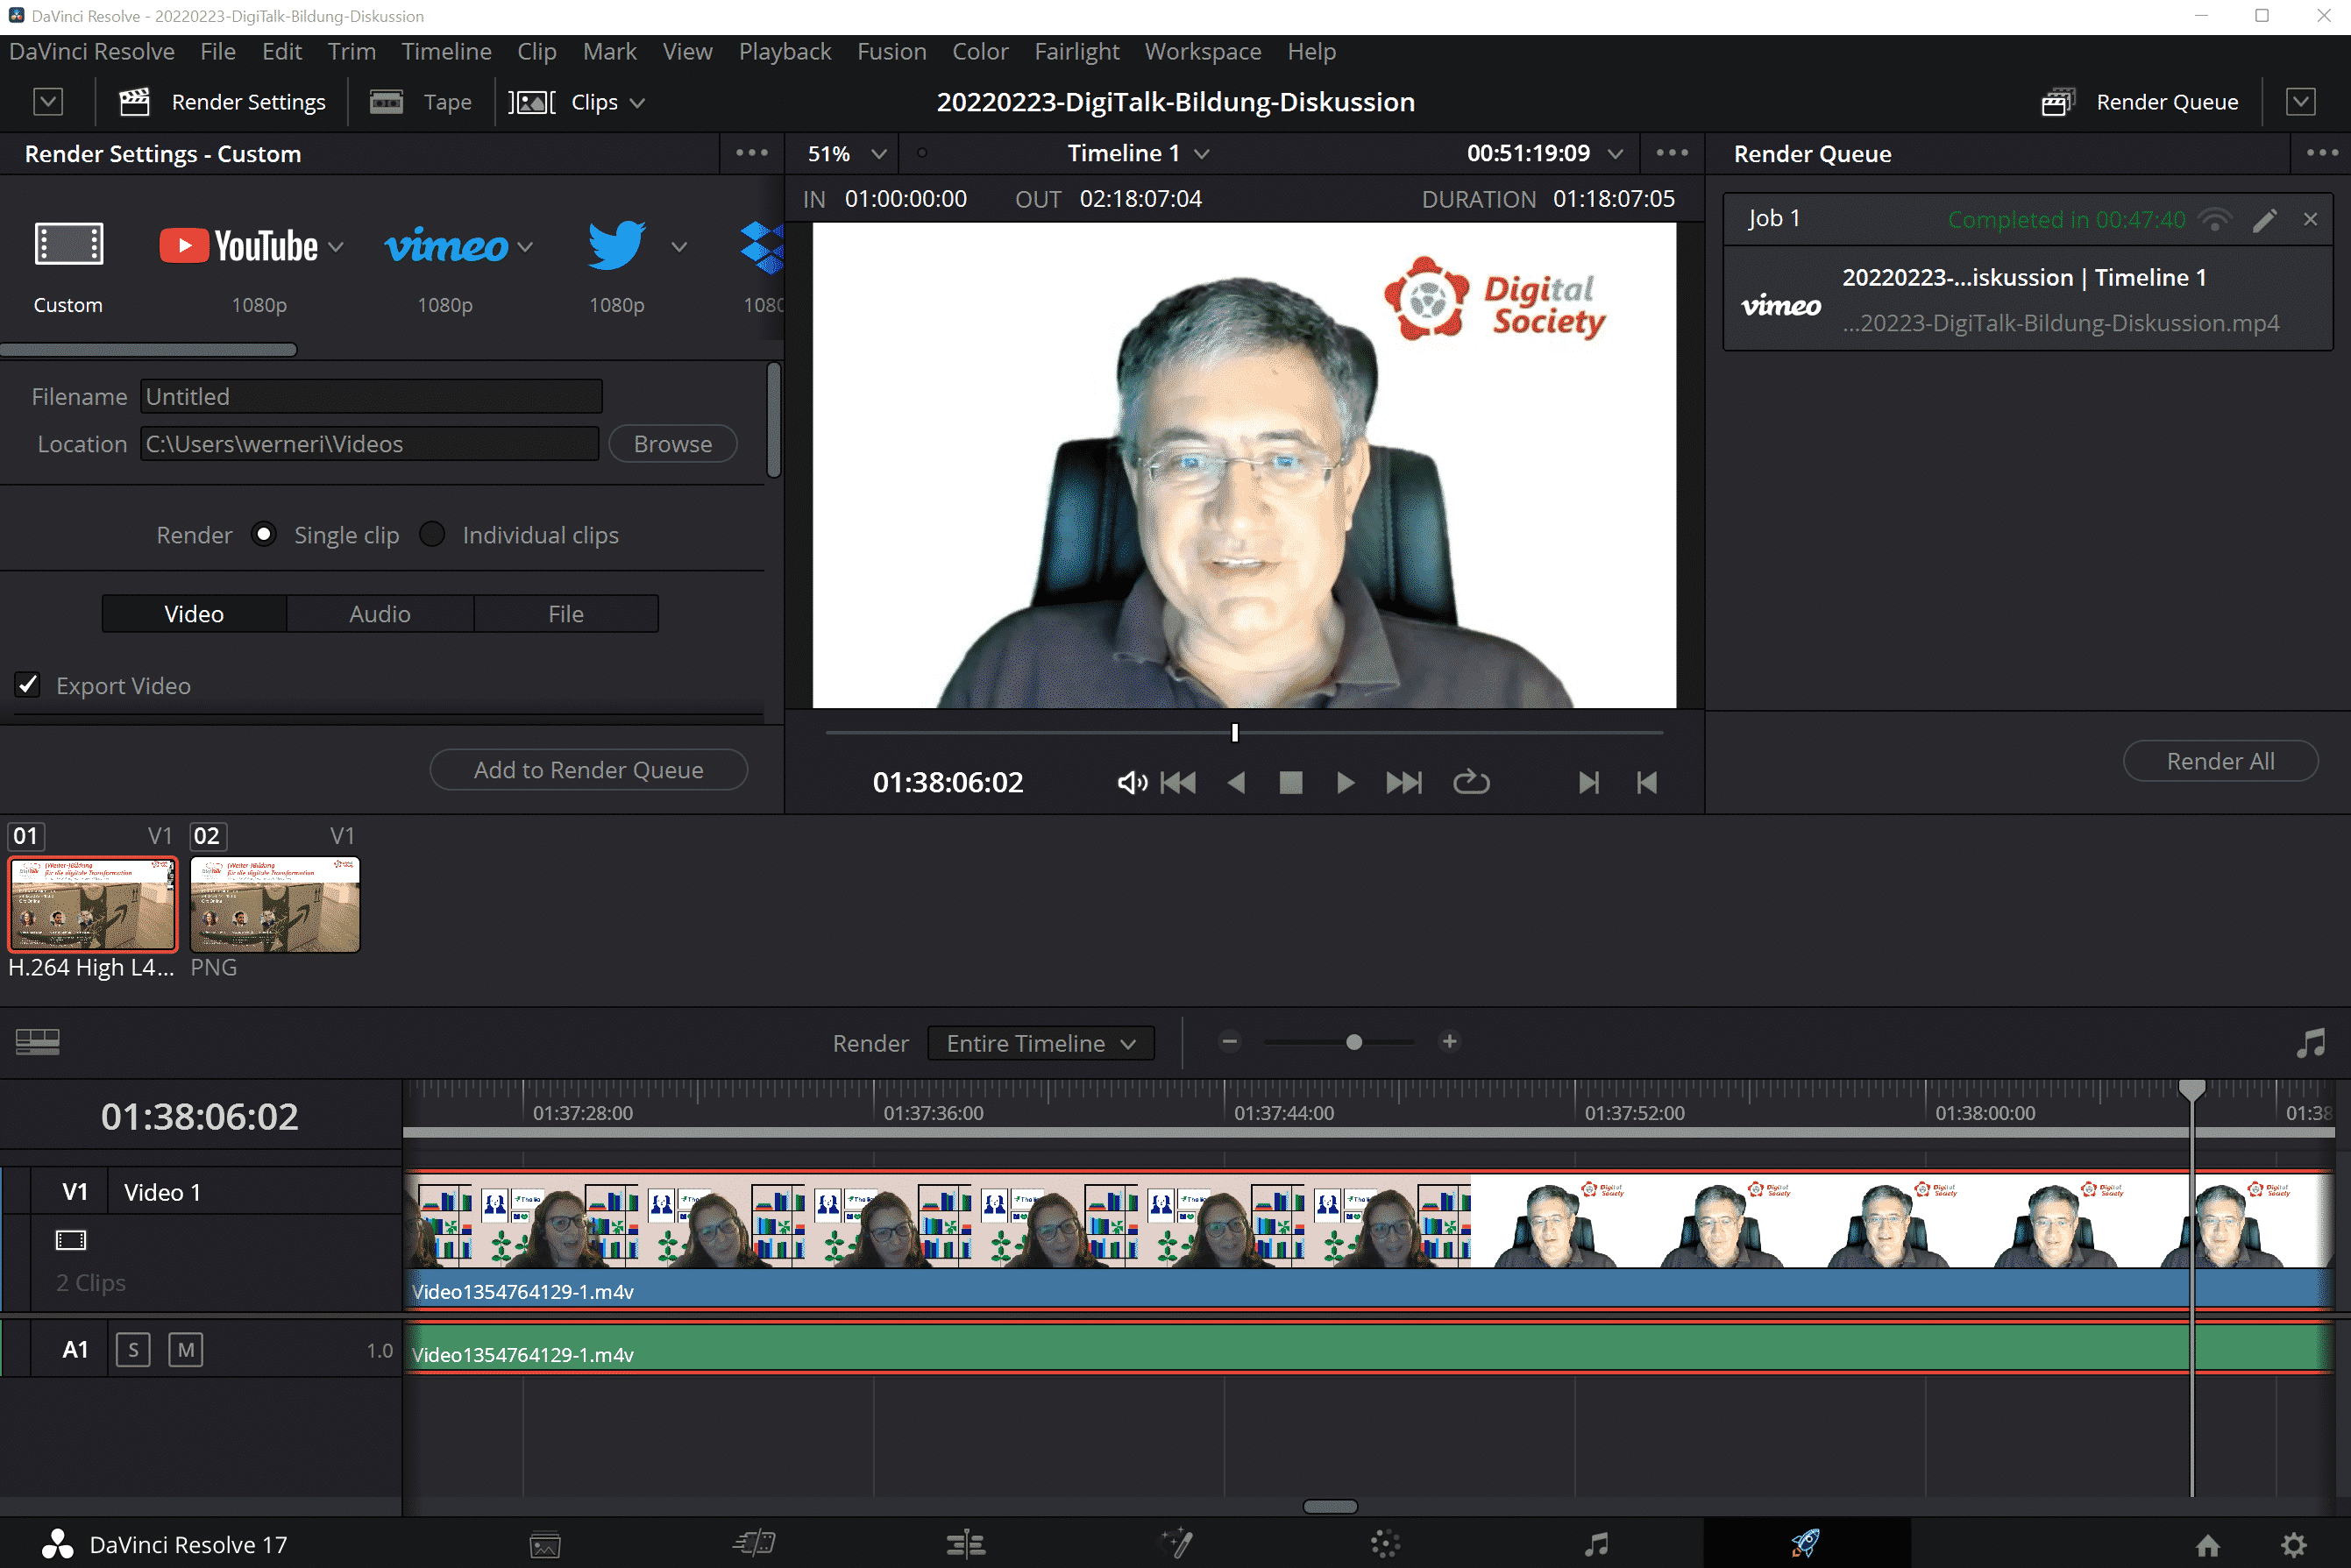
Task: Open Project Settings gear icon
Action: click(x=2294, y=1545)
